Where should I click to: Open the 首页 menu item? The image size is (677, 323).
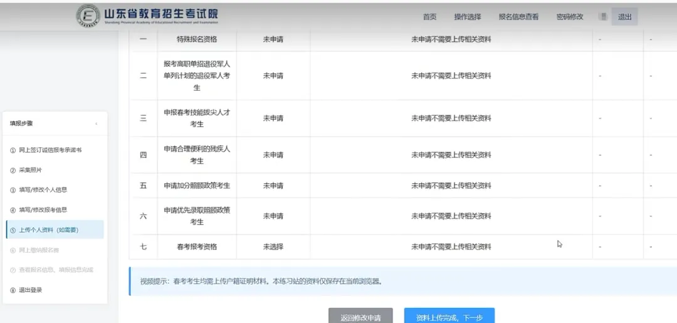[x=429, y=17]
